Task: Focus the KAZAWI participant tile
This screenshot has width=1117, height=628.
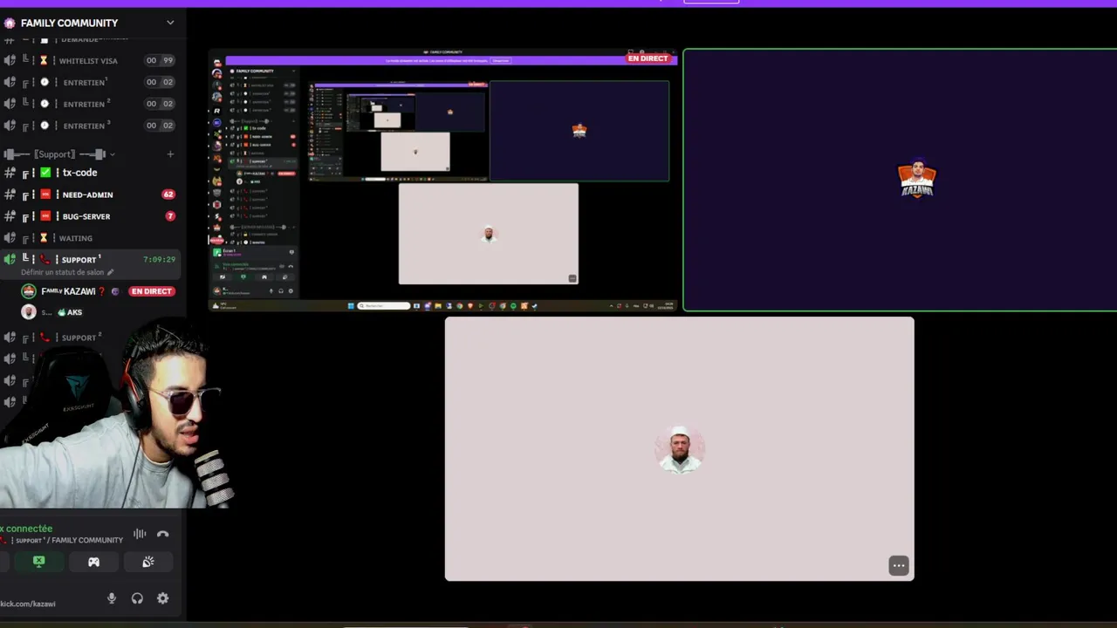Action: point(900,180)
